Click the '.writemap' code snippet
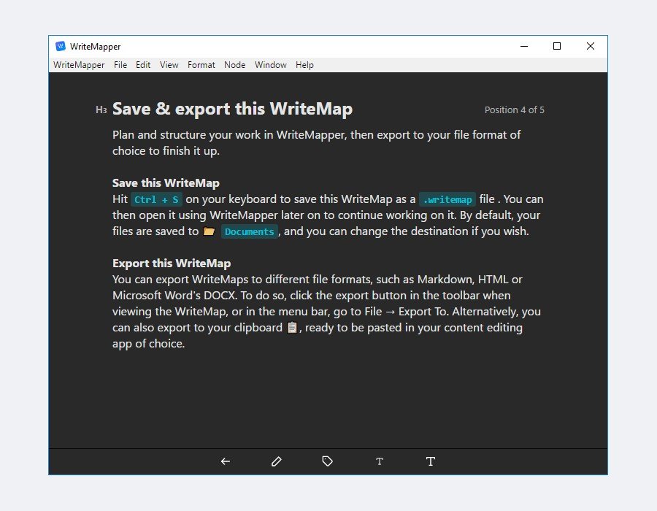657x511 pixels. (x=447, y=199)
